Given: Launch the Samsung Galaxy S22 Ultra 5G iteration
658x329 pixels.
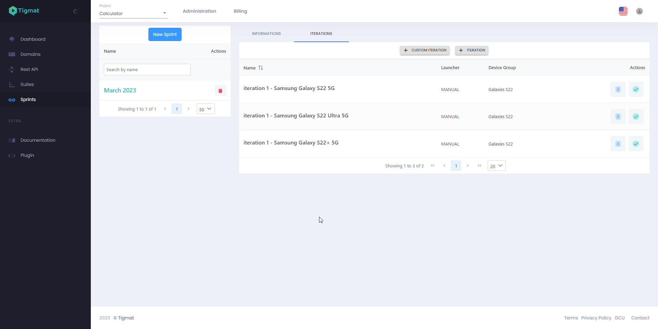Looking at the screenshot, I should coord(618,116).
